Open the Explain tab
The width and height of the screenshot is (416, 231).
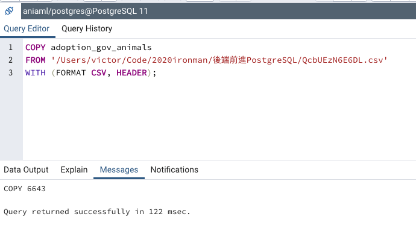click(x=74, y=169)
